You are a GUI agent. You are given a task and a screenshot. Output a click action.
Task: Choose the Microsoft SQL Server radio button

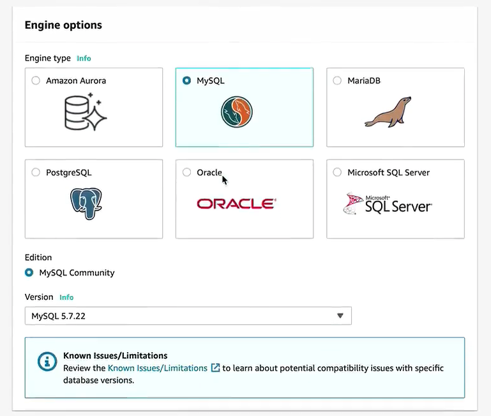(x=337, y=172)
